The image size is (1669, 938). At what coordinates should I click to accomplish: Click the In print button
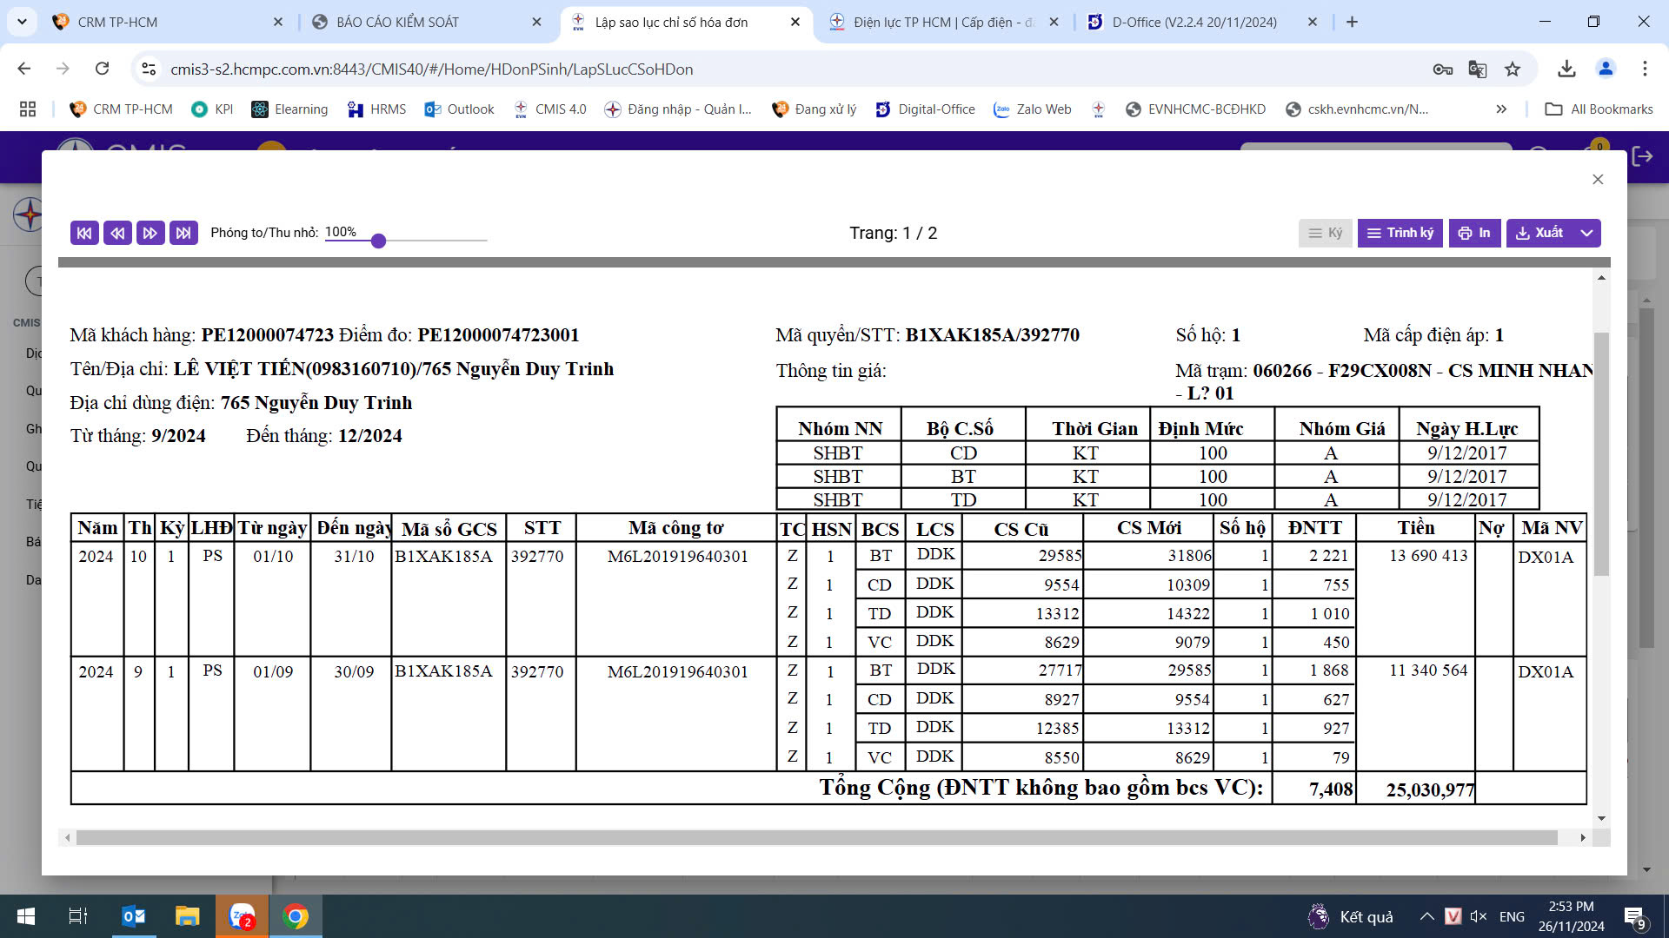[1474, 233]
